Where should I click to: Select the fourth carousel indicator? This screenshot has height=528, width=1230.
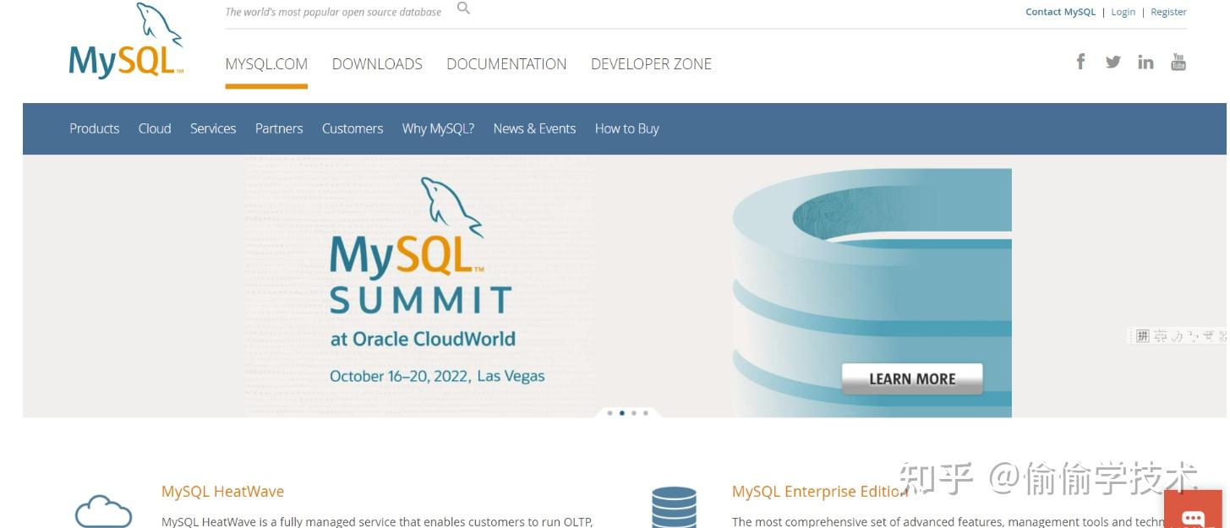coord(646,413)
